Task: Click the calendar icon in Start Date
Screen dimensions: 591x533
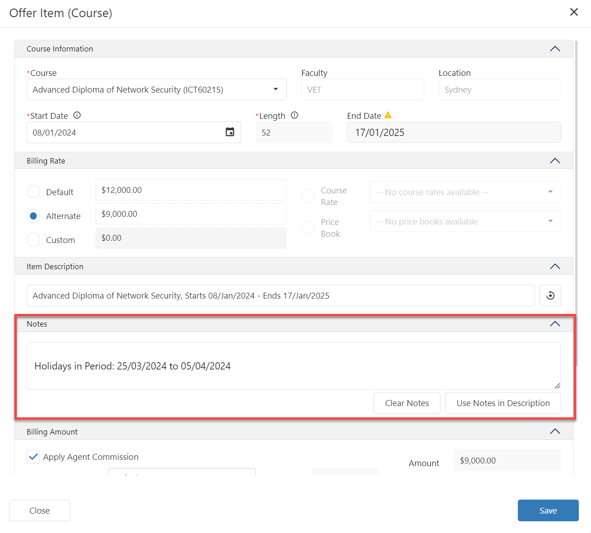Action: pos(230,132)
